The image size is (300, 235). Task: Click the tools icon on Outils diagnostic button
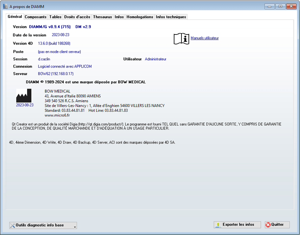pyautogui.click(x=12, y=226)
